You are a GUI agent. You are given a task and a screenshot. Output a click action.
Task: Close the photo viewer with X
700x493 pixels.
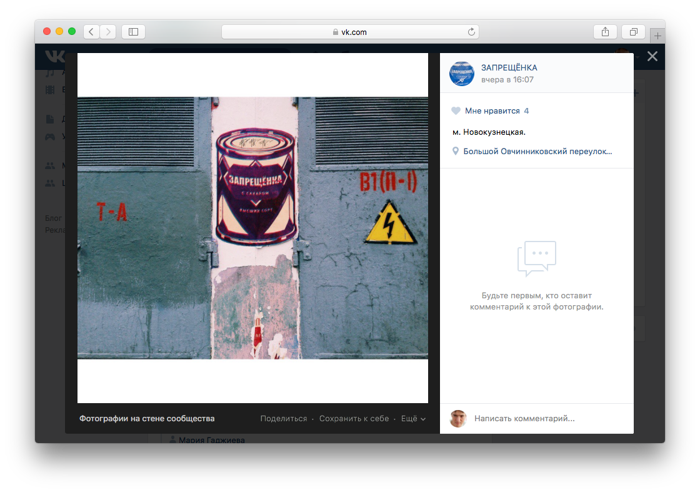[x=652, y=57]
